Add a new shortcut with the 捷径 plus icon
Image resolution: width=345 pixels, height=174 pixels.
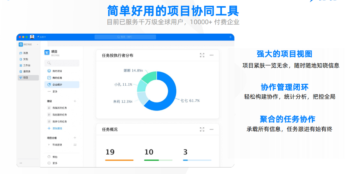[75, 101]
